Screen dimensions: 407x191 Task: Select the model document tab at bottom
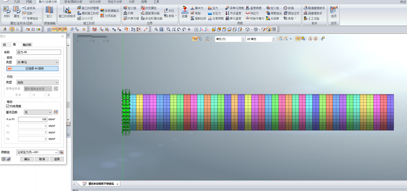click(100, 184)
